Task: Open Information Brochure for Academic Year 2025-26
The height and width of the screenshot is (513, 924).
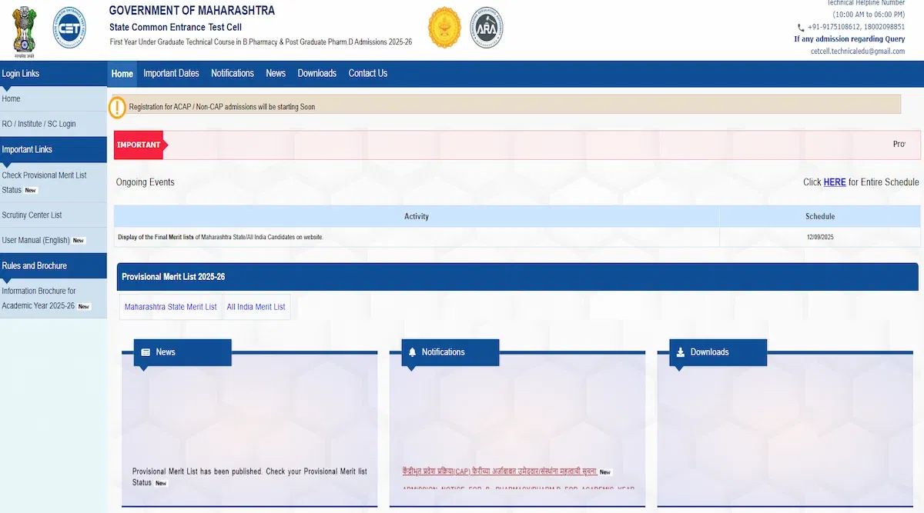Action: (39, 298)
